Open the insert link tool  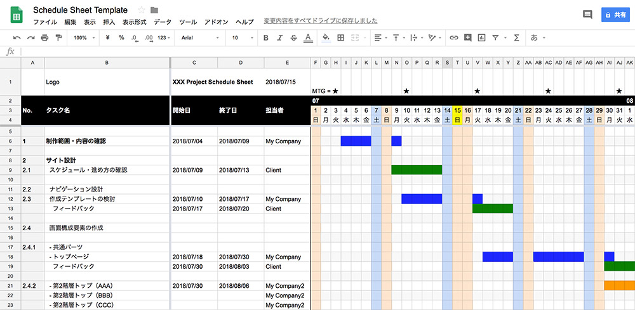coord(453,38)
